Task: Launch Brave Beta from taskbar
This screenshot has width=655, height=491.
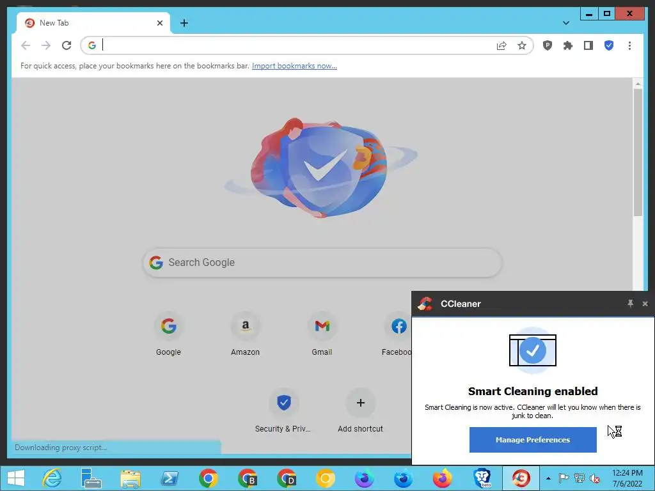Action: click(x=482, y=478)
